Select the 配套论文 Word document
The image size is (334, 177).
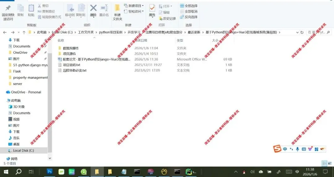click(96, 59)
